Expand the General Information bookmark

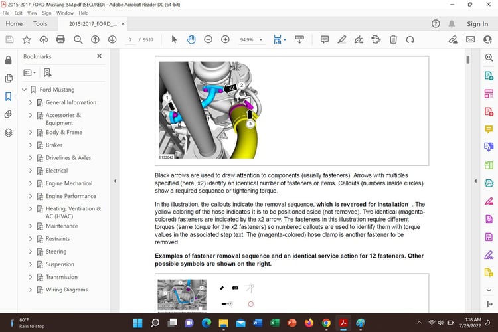31,102
